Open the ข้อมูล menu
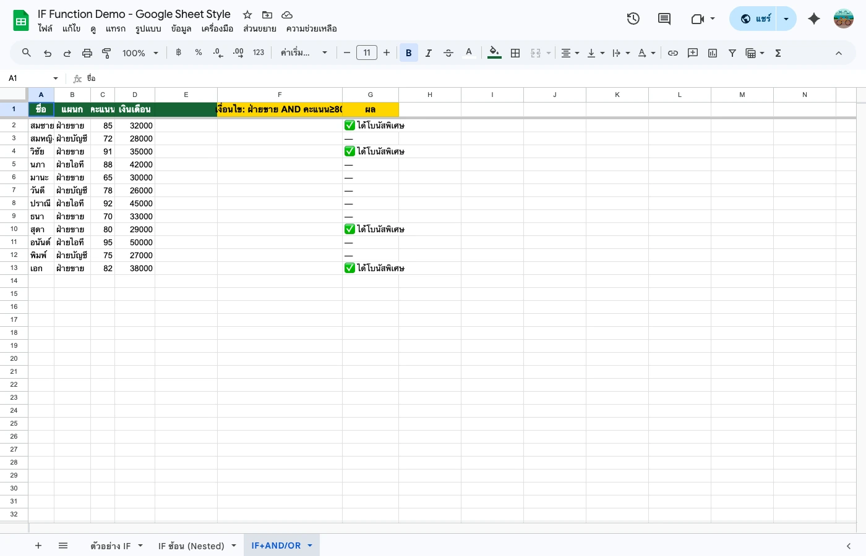 pos(181,28)
